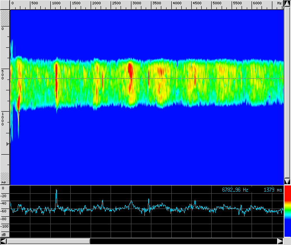Click the 6782.96 Hz cursor readout
The width and height of the screenshot is (291, 245).
tap(235, 190)
